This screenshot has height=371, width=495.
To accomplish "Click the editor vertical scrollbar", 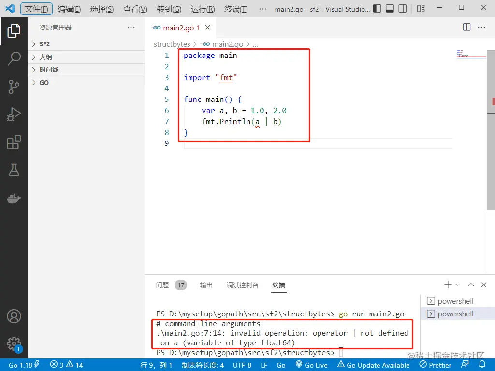I will tap(491, 130).
